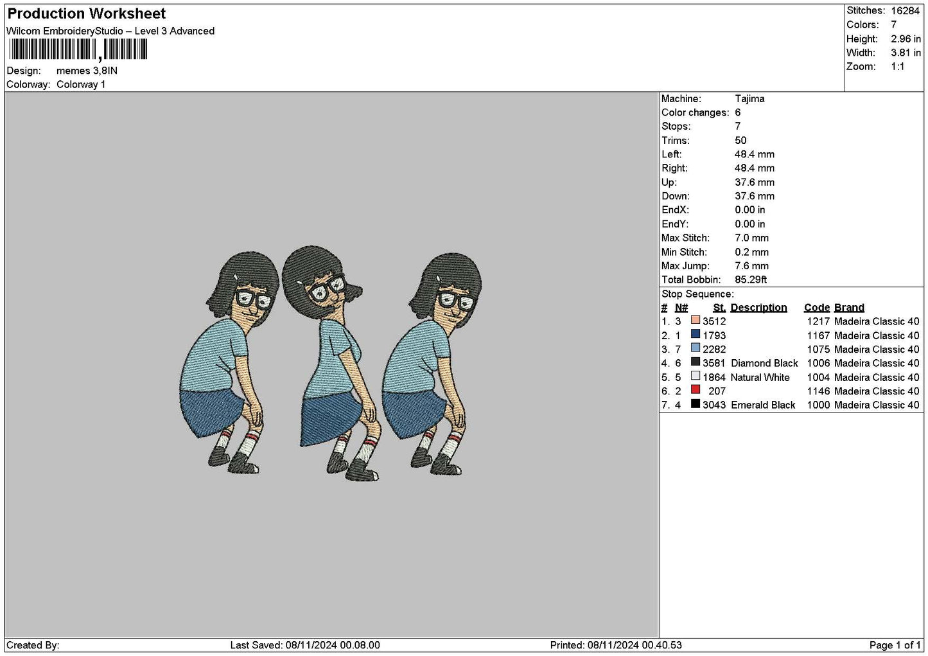Click the thread 2282 light blue swatch
This screenshot has height=656, width=928.
coord(695,349)
